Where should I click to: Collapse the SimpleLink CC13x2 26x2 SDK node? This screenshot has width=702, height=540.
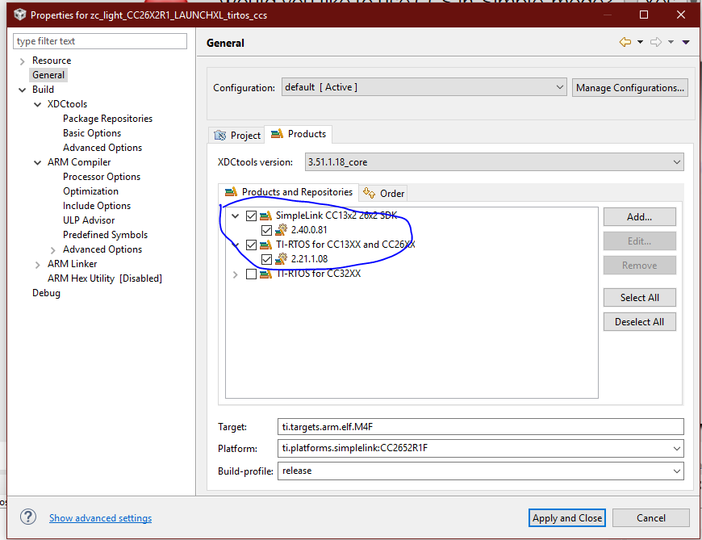click(235, 216)
